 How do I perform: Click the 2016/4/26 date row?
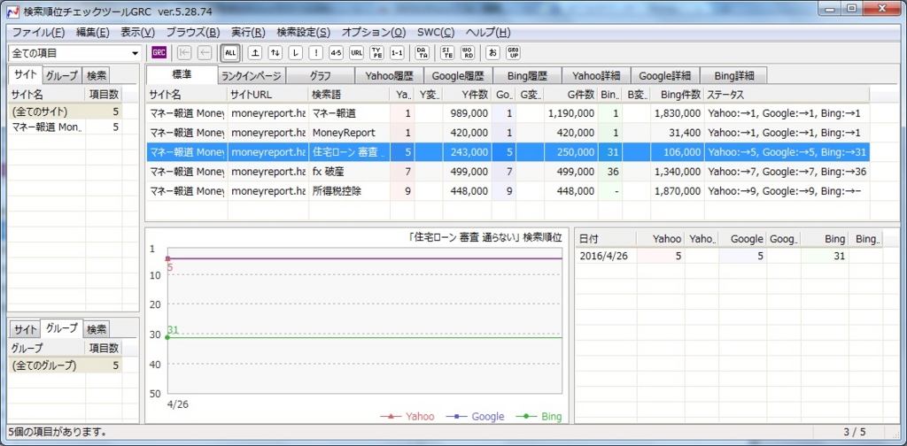tap(730, 256)
